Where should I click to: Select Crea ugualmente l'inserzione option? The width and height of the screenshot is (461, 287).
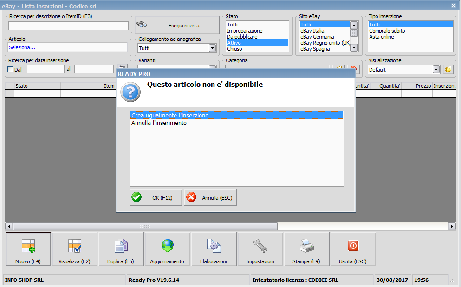237,115
